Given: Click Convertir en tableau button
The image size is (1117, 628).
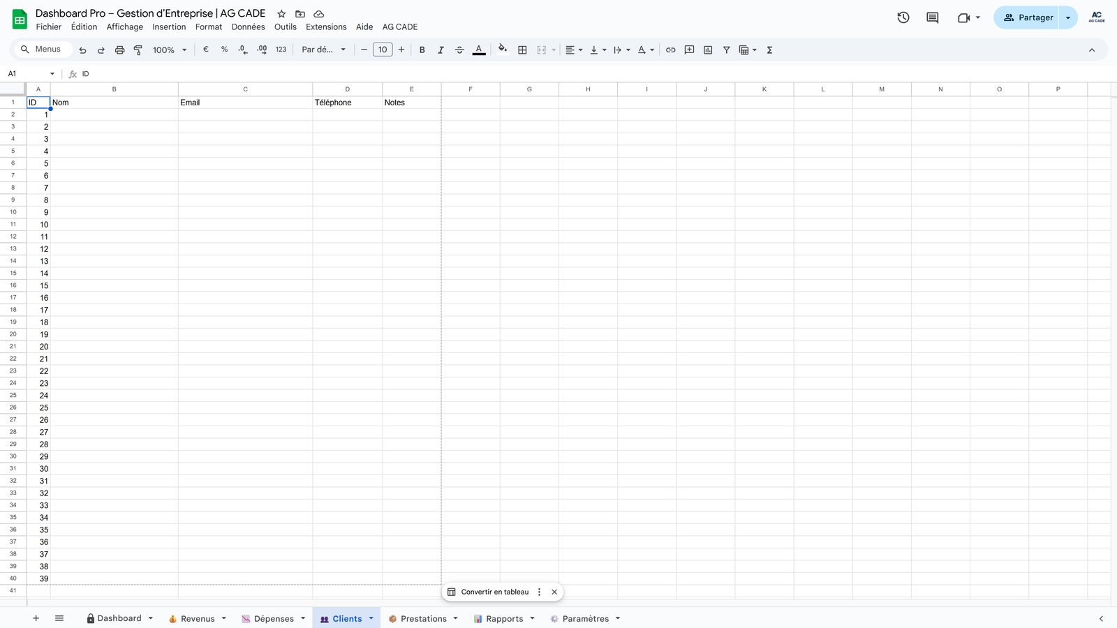Looking at the screenshot, I should [494, 592].
